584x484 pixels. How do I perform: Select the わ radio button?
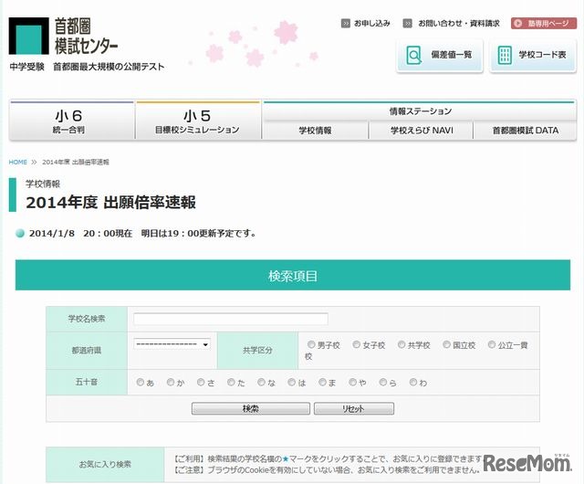413,383
